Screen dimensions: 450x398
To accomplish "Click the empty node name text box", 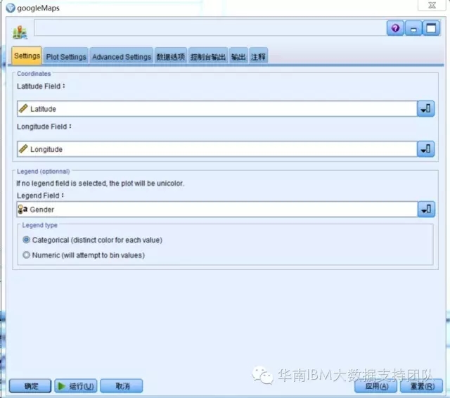I will click(x=210, y=28).
